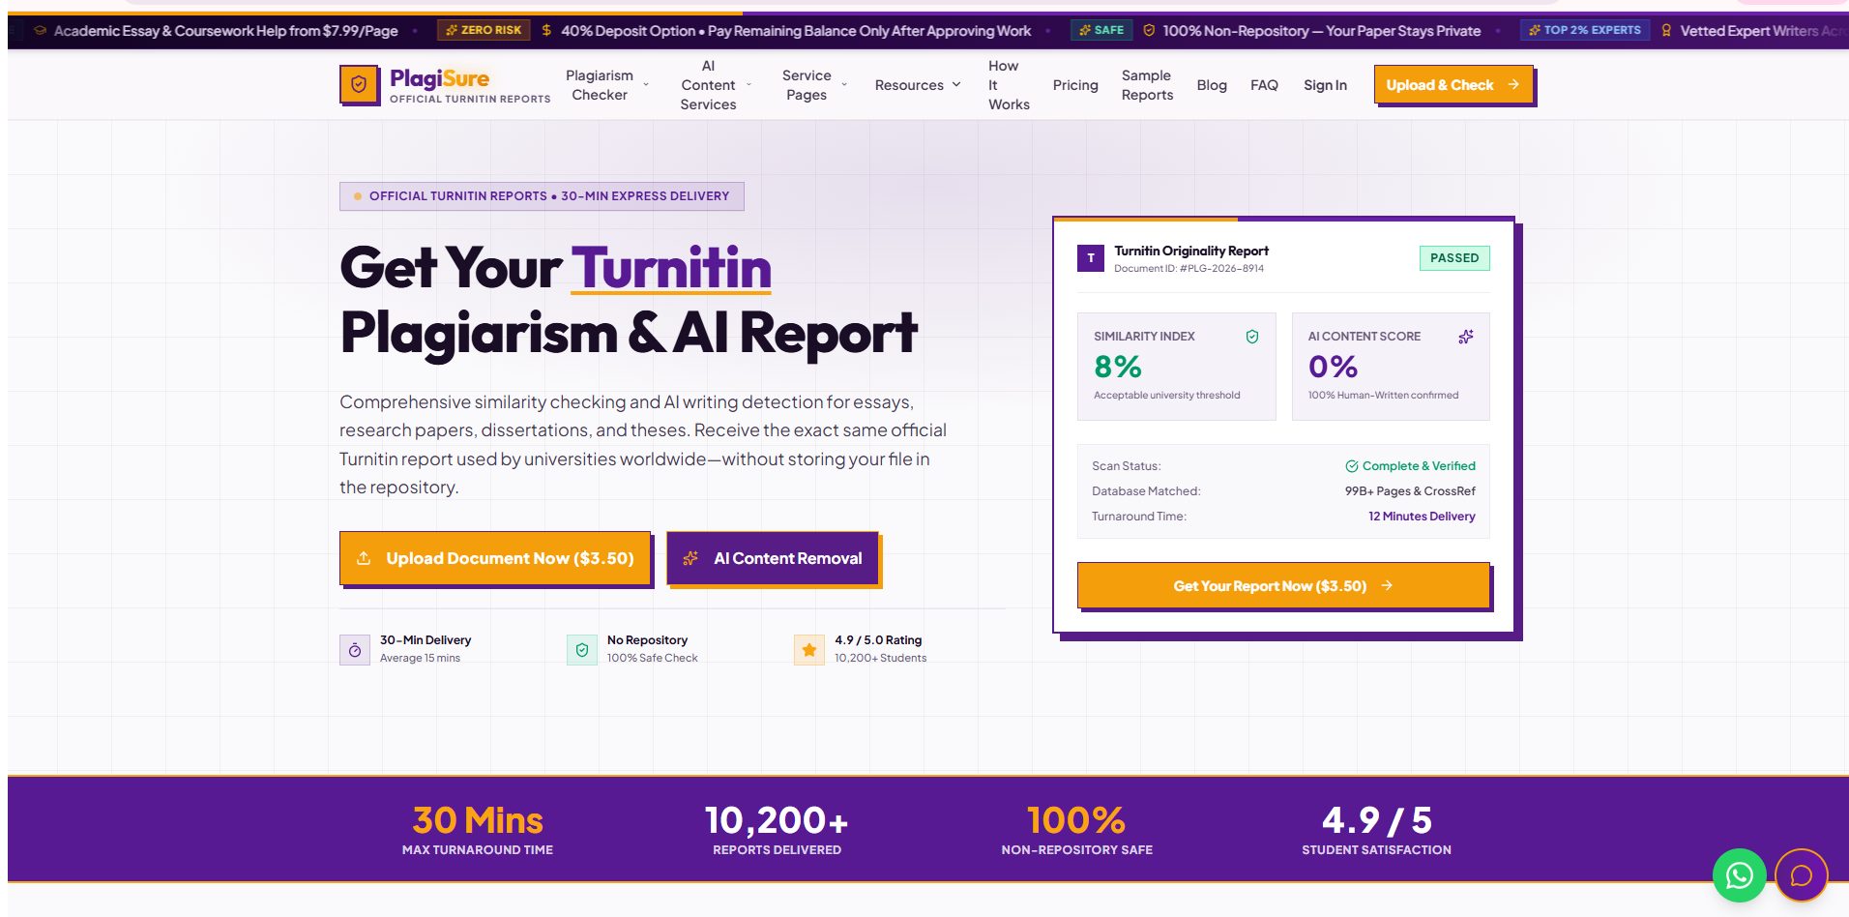Click the Academic Essay & Coursework Help banner text

point(225,31)
